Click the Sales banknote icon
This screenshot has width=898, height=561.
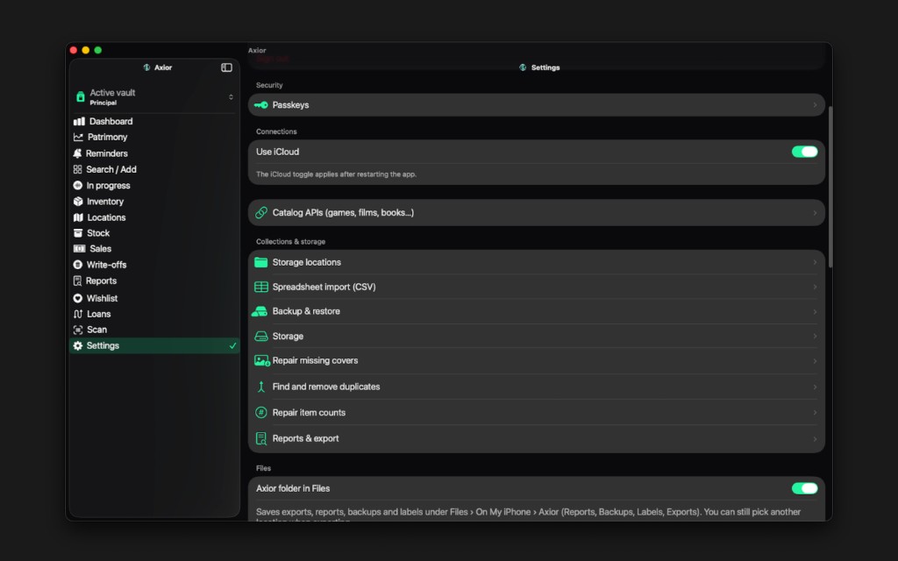[x=80, y=248]
